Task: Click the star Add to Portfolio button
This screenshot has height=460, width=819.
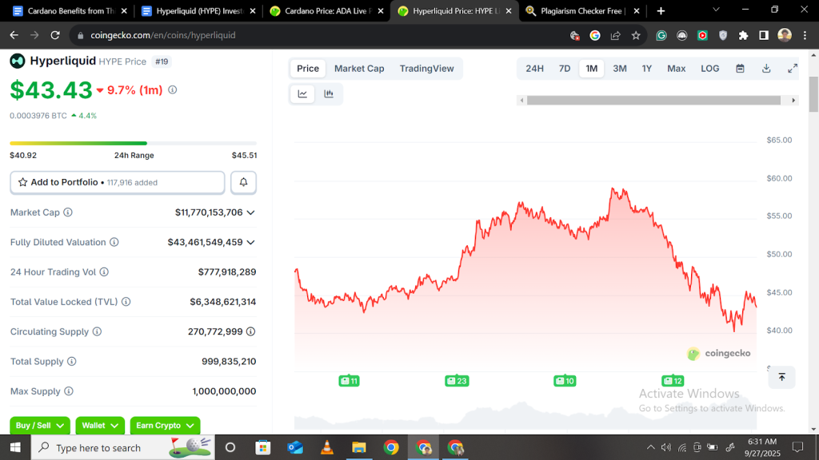Action: tap(118, 183)
